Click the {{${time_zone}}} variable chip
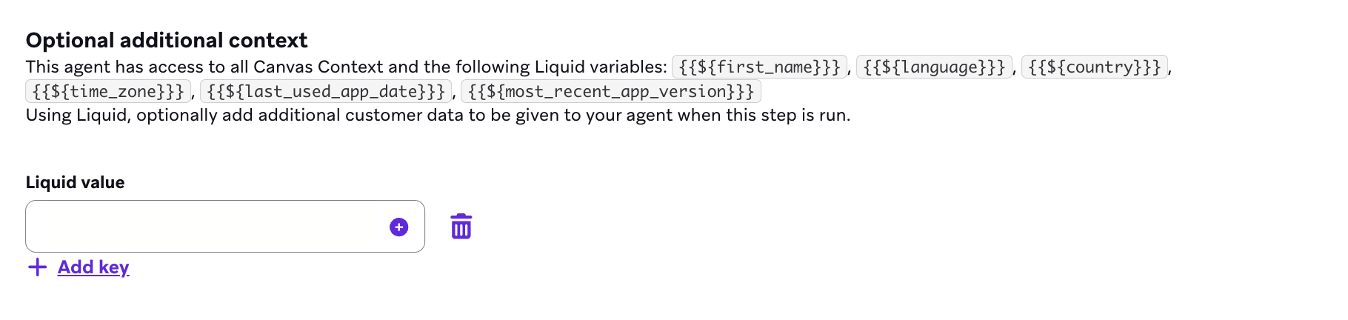This screenshot has width=1348, height=320. (x=108, y=92)
